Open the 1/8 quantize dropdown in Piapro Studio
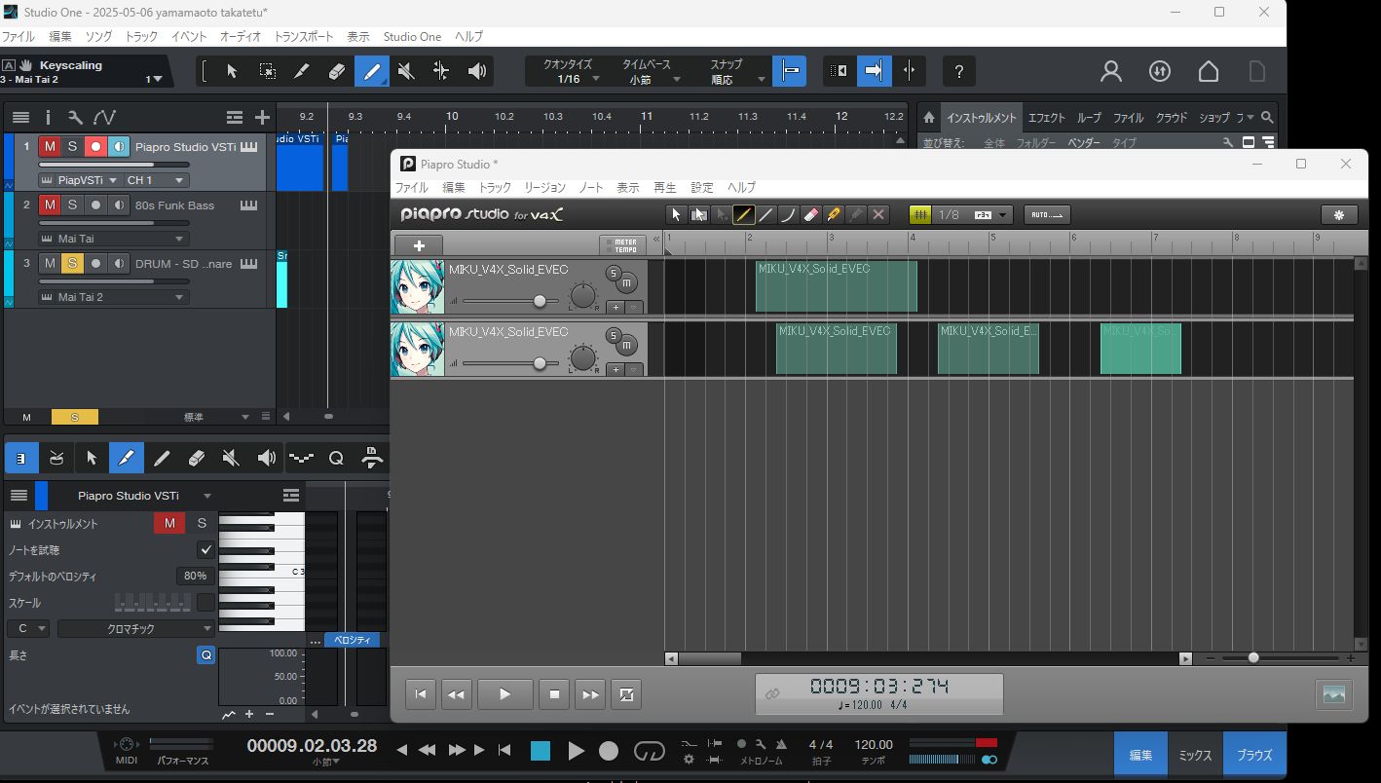 (974, 215)
